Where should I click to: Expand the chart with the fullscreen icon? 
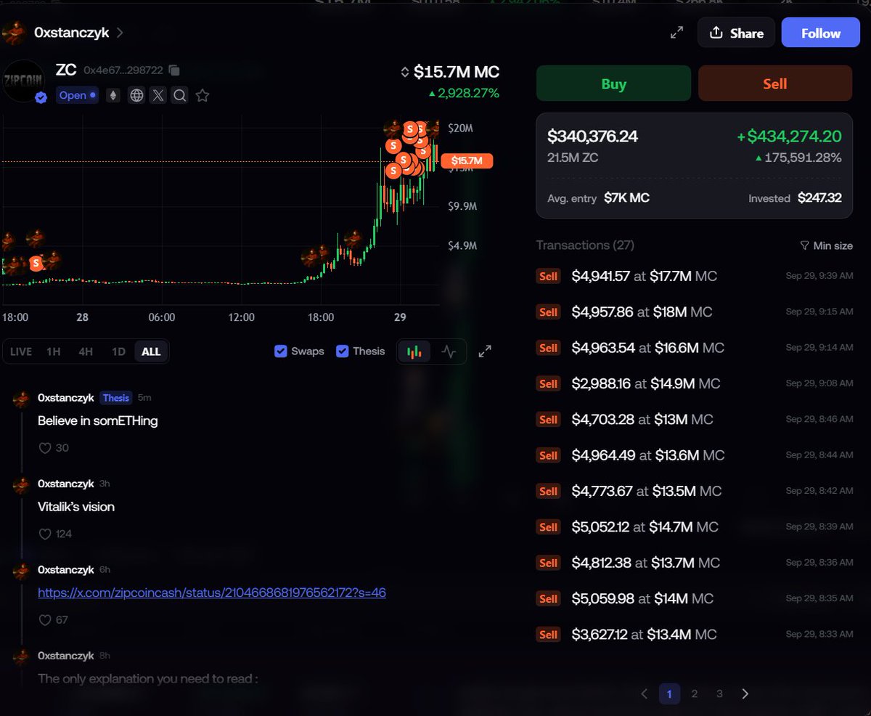coord(485,351)
